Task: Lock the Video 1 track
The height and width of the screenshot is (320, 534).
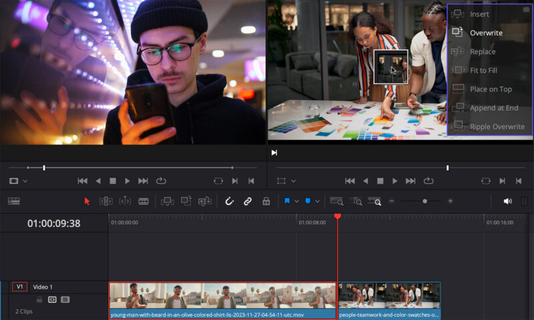Action: point(39,299)
